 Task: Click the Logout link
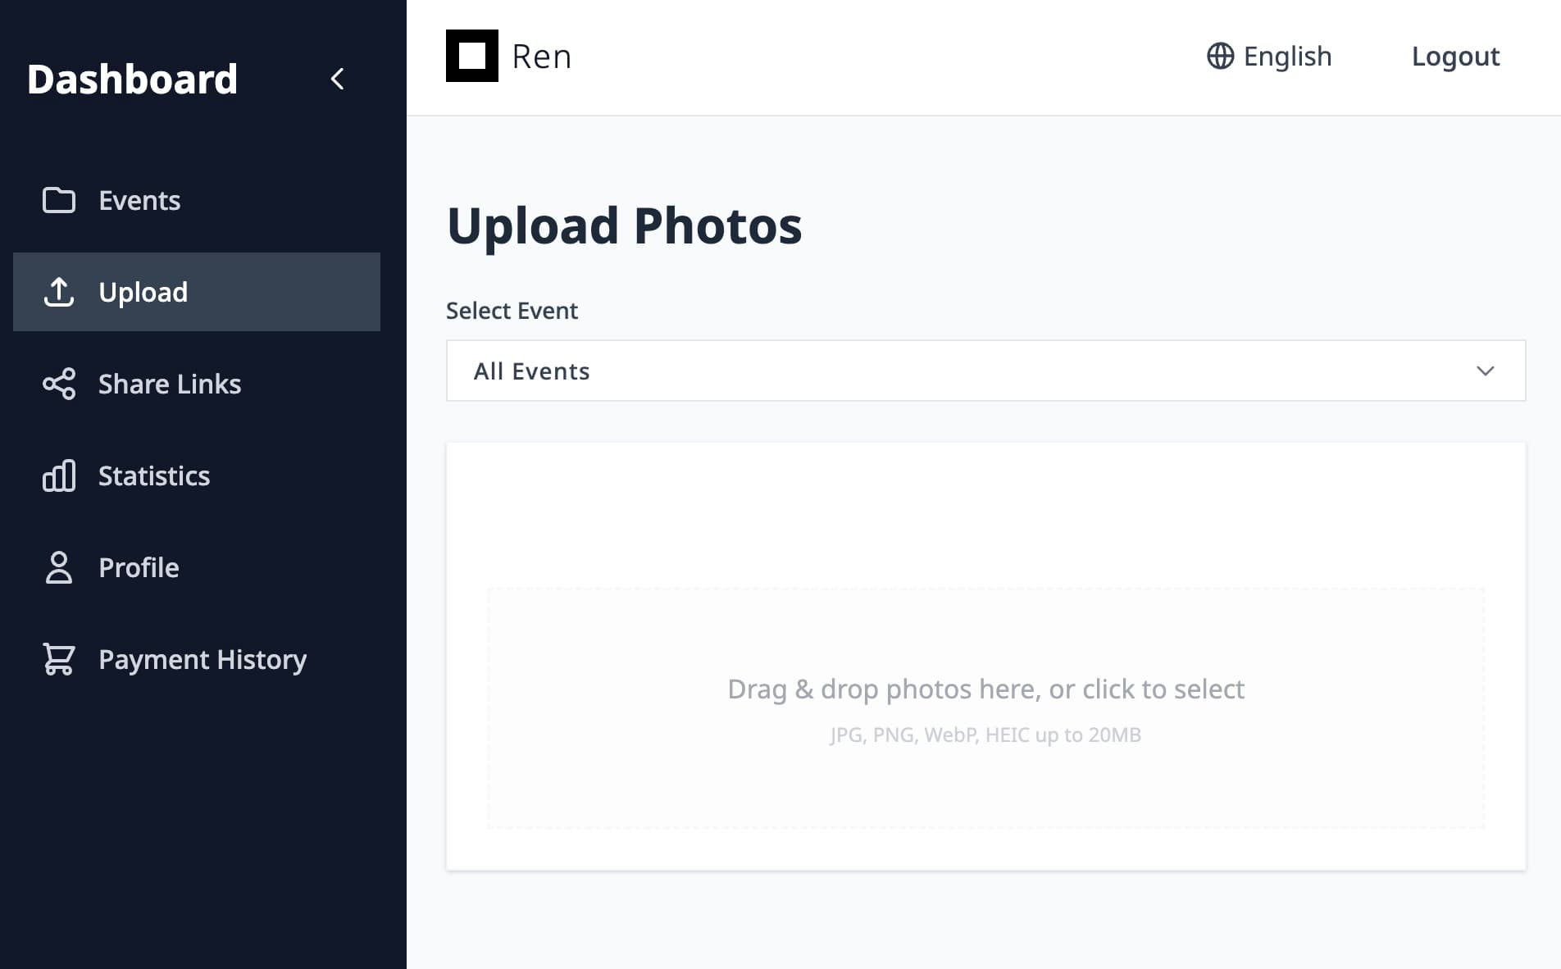pos(1455,56)
